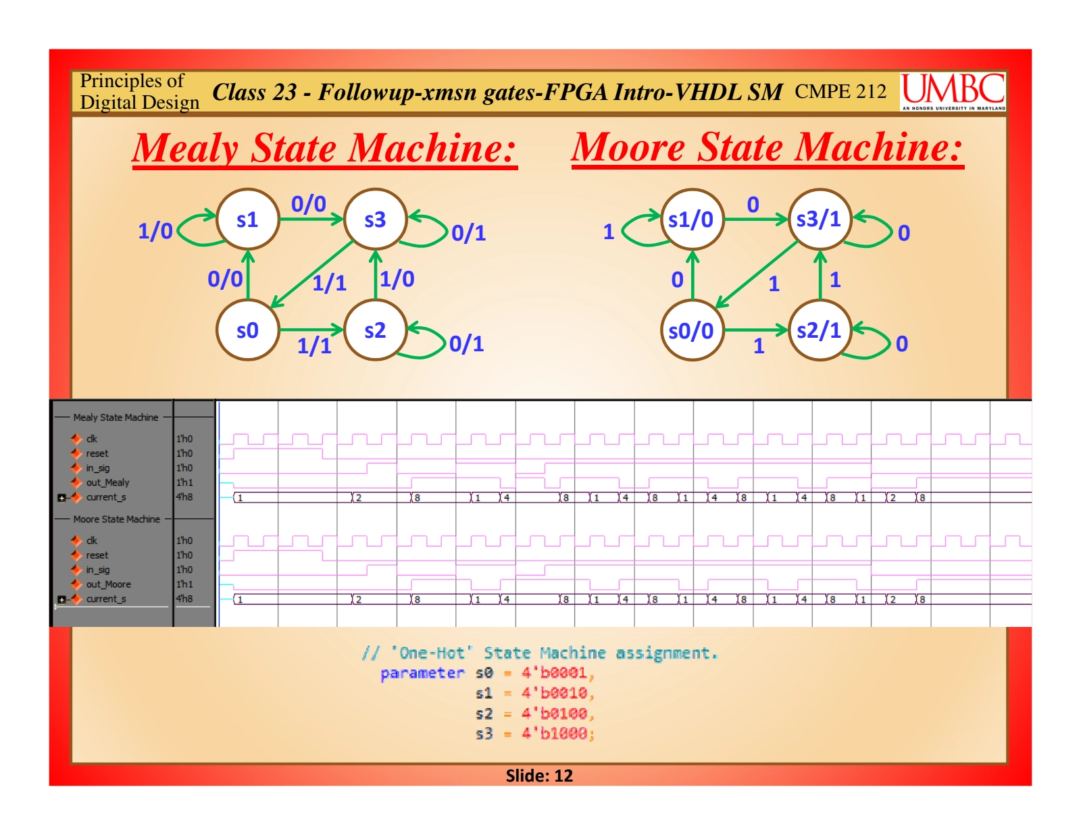Click the Mealy State Machine heading
The width and height of the screenshot is (1081, 835).
[x=324, y=148]
